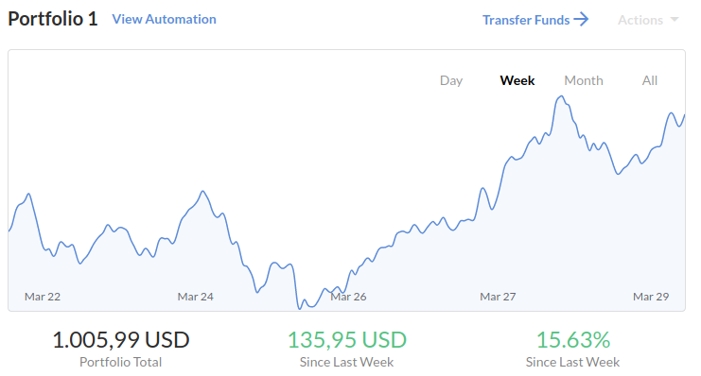Select the Week chart range
The height and width of the screenshot is (376, 701).
(517, 80)
